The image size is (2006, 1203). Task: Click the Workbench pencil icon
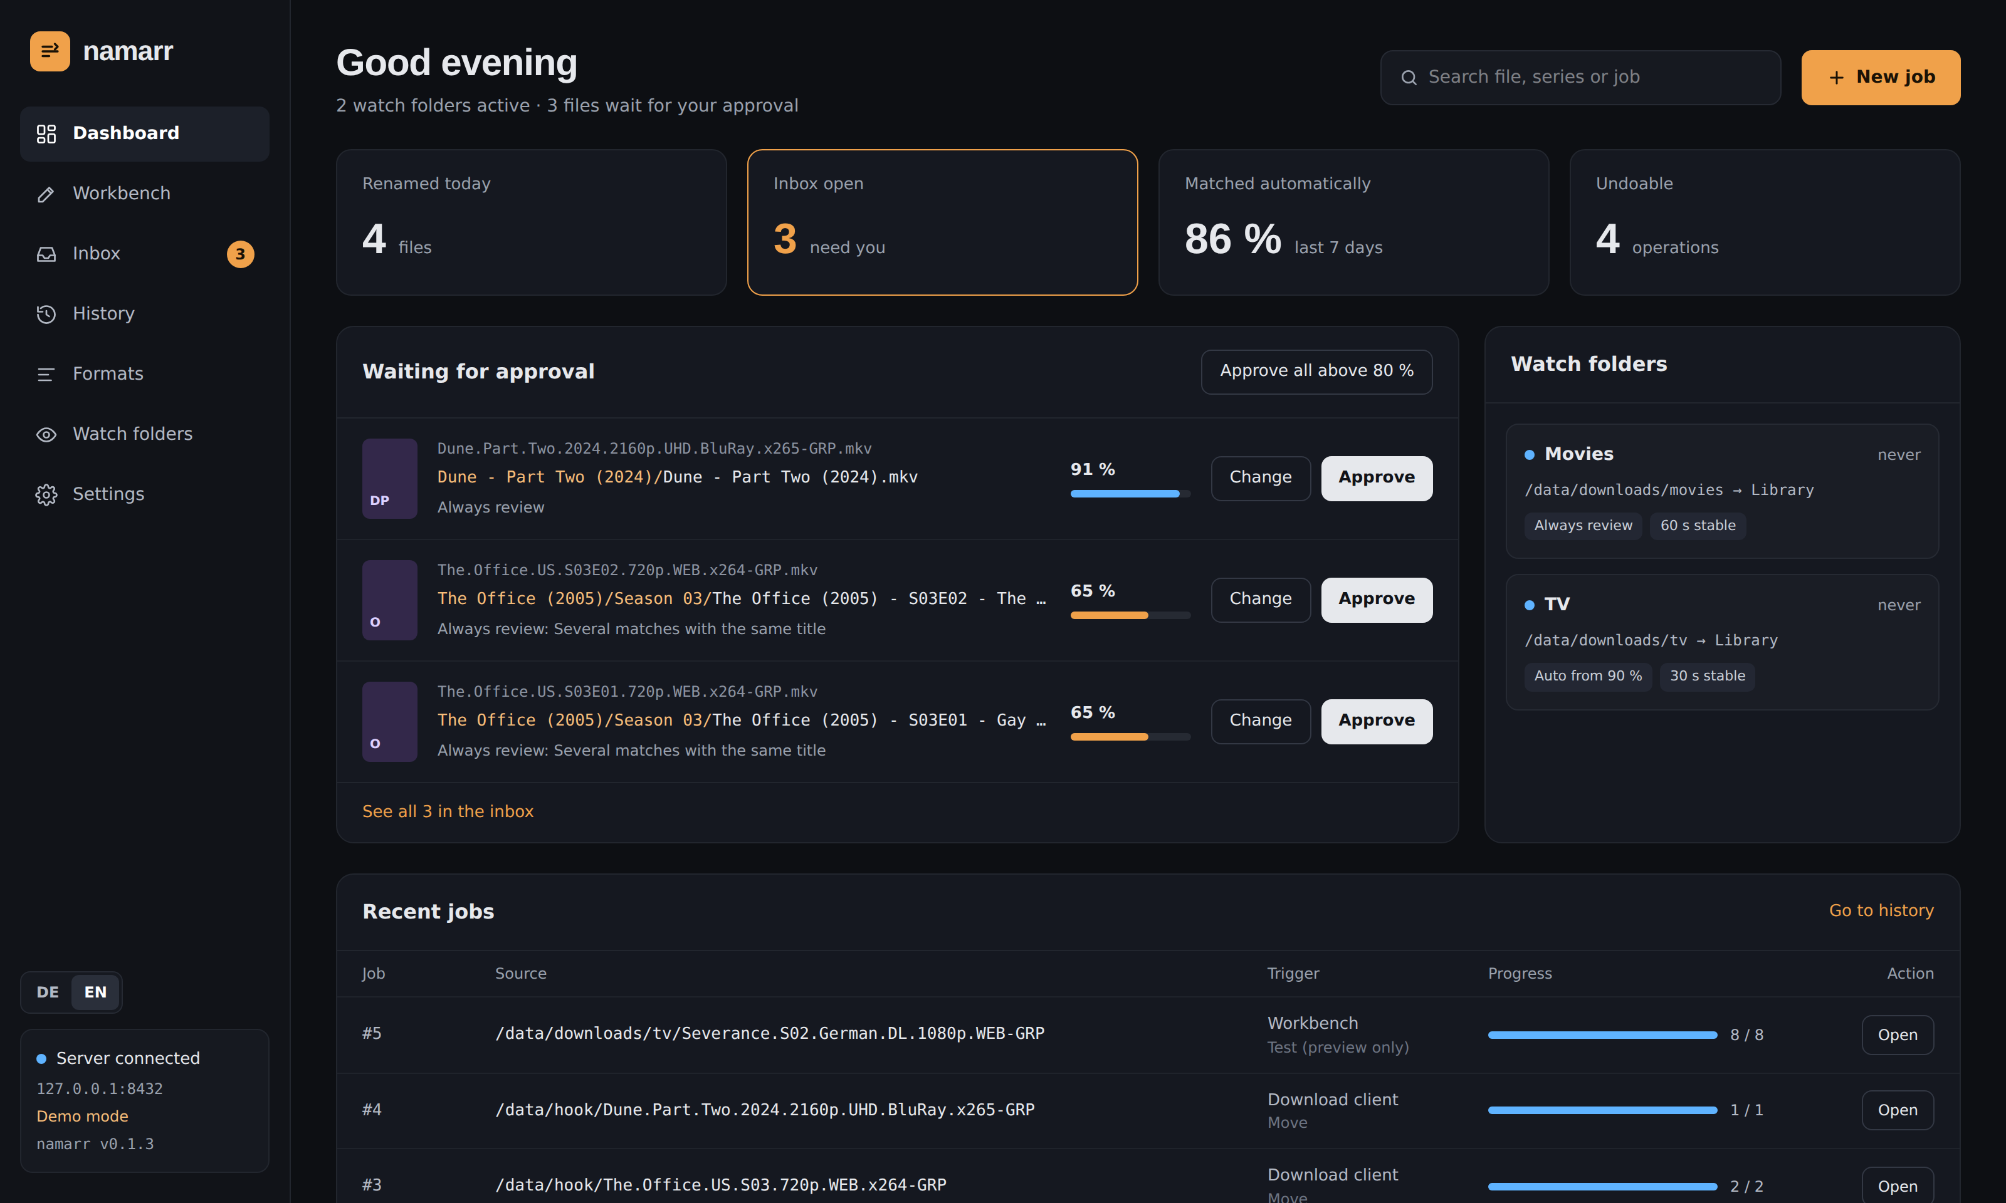point(46,194)
